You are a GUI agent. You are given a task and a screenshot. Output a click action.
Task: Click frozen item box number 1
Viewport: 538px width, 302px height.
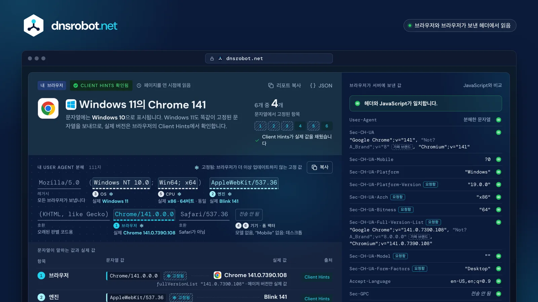pos(260,126)
